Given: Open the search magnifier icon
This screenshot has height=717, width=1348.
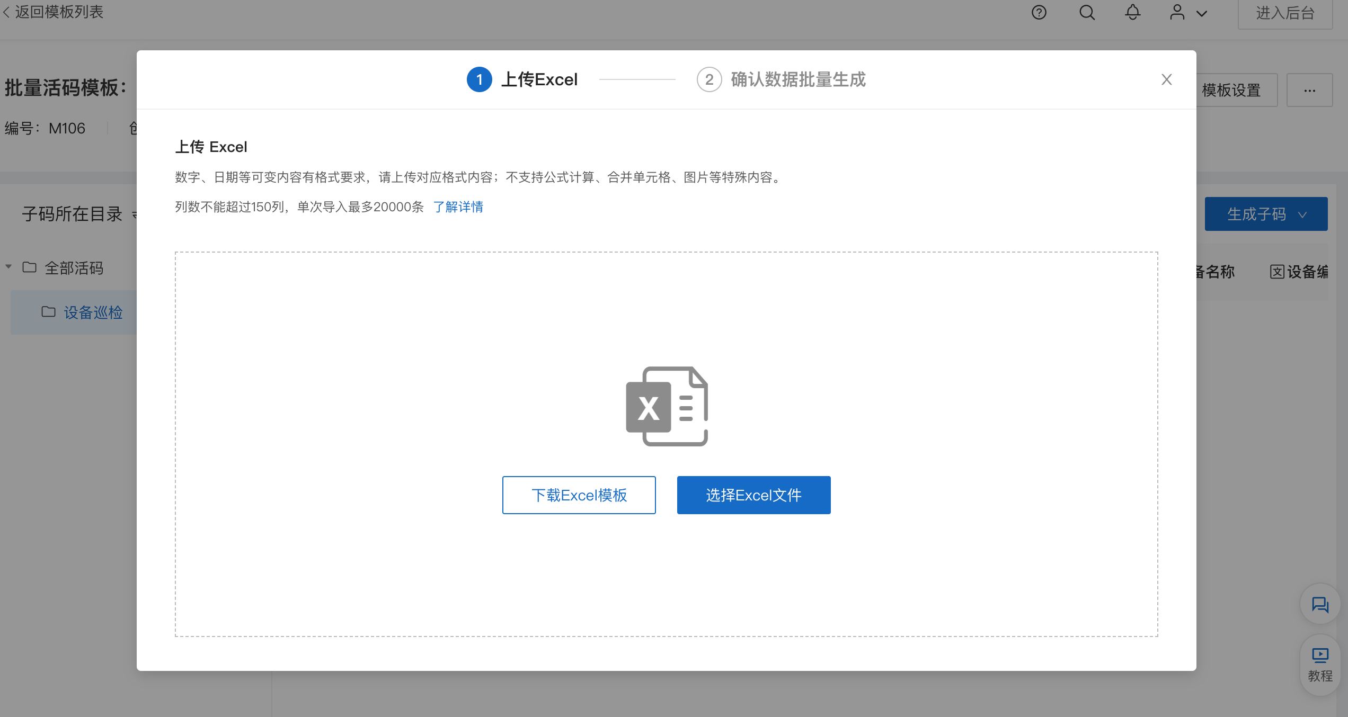Looking at the screenshot, I should (x=1087, y=12).
